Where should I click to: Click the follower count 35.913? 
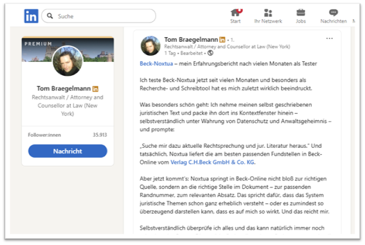coord(99,135)
